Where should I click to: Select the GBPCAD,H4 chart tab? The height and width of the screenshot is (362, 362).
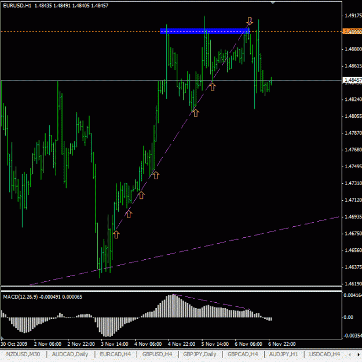click(x=243, y=354)
